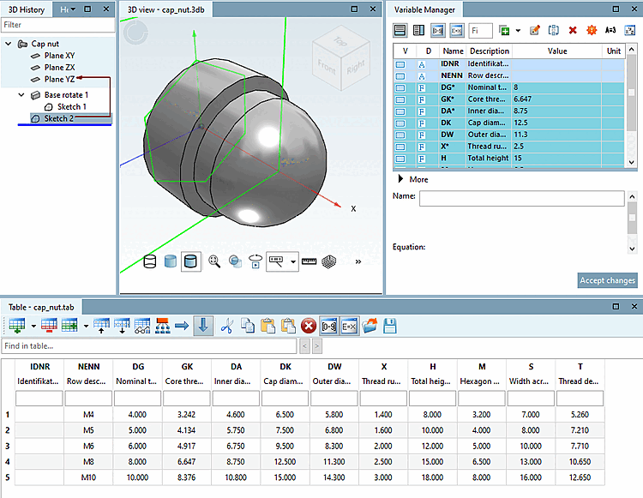Open the add variable dropdown arrow
The image size is (643, 498).
[x=518, y=31]
